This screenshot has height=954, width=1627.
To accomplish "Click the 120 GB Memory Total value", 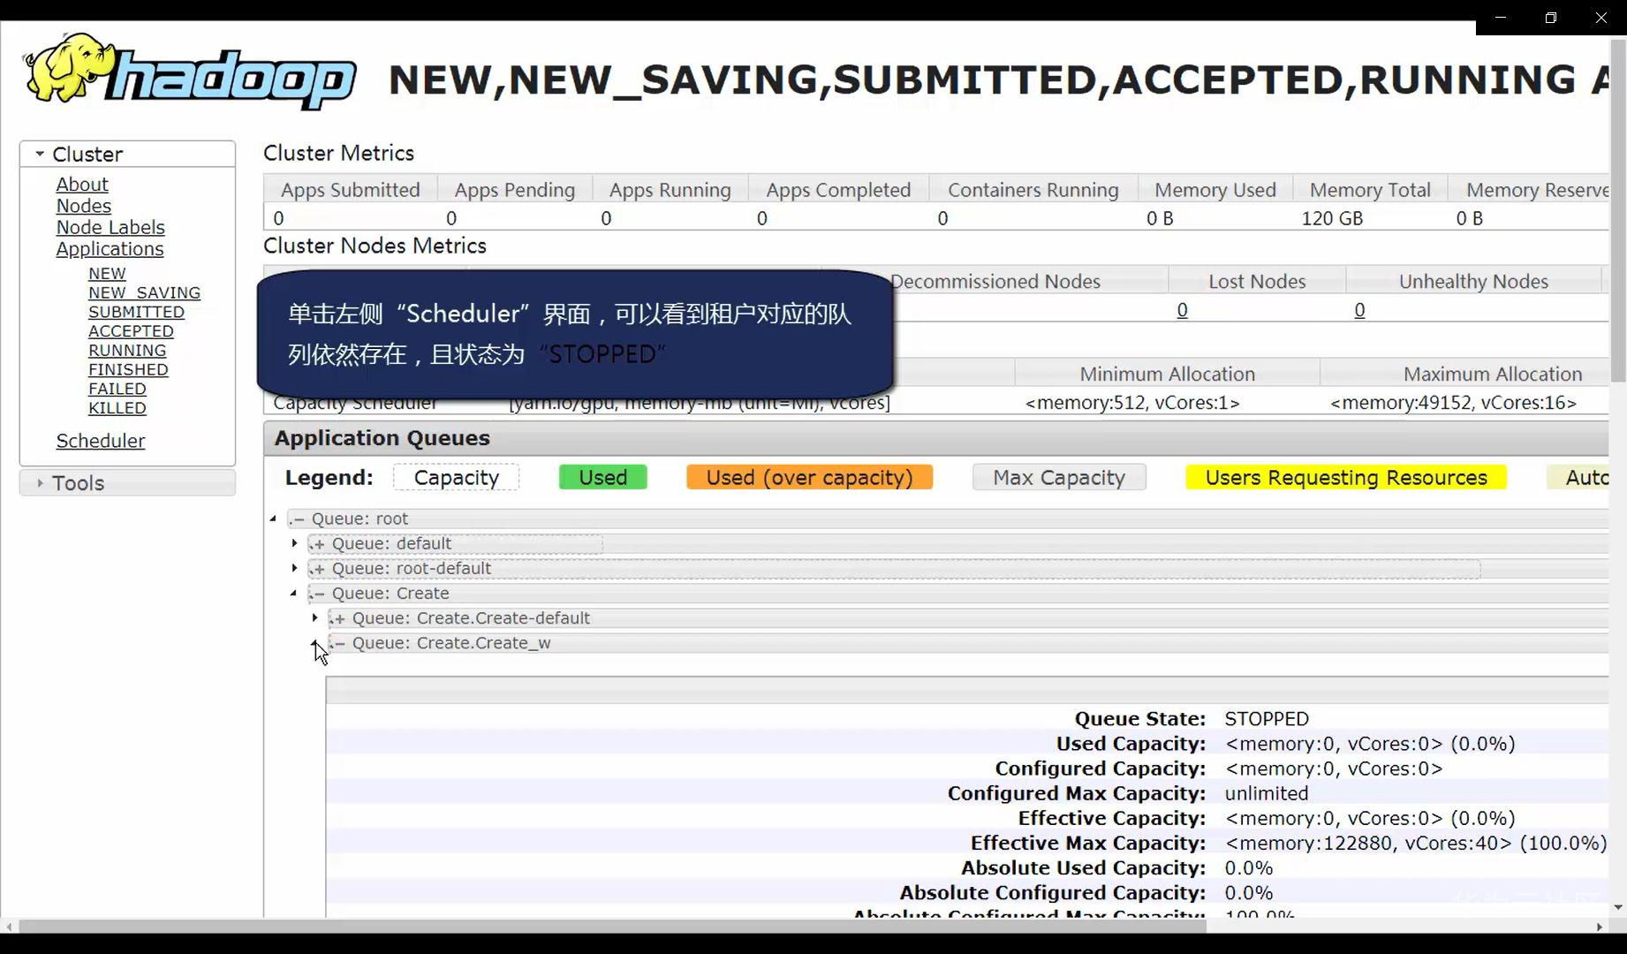I will [1332, 218].
